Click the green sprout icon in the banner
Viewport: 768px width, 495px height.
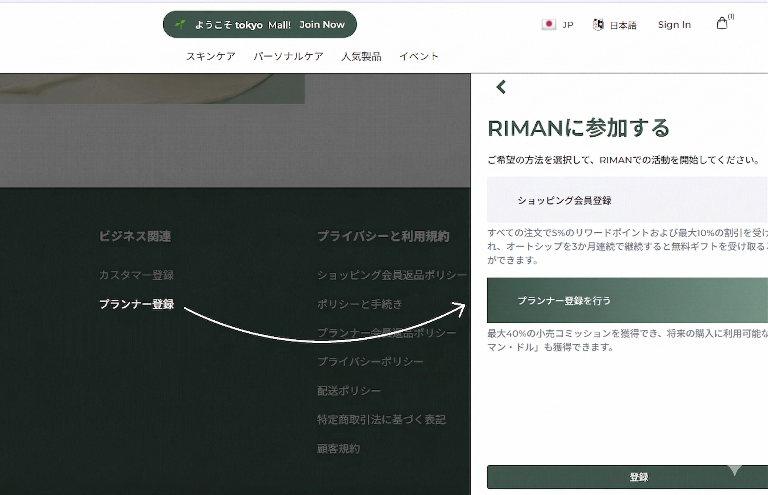(180, 24)
